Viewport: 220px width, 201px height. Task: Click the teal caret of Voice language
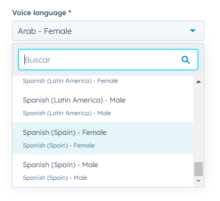pyautogui.click(x=193, y=31)
